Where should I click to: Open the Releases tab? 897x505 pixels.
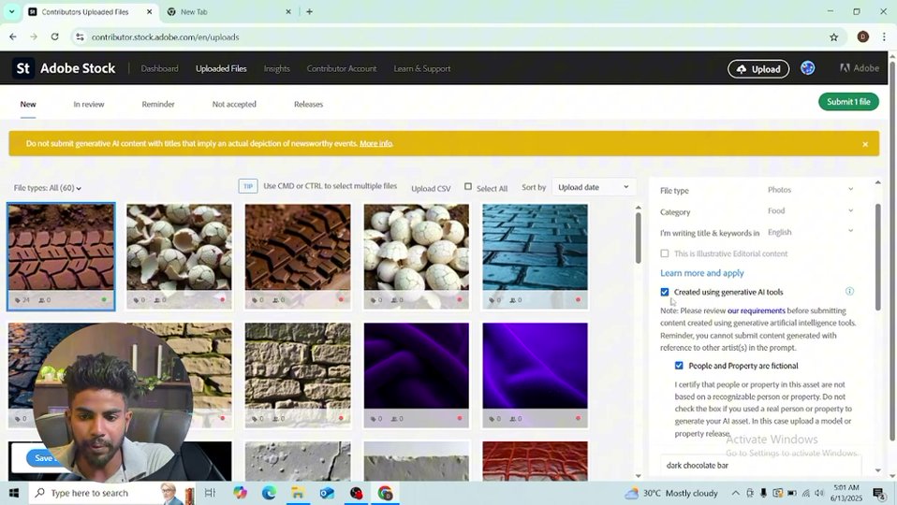pos(308,104)
